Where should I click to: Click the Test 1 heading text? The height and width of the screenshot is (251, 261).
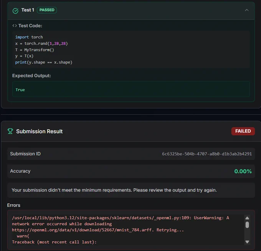click(x=28, y=10)
